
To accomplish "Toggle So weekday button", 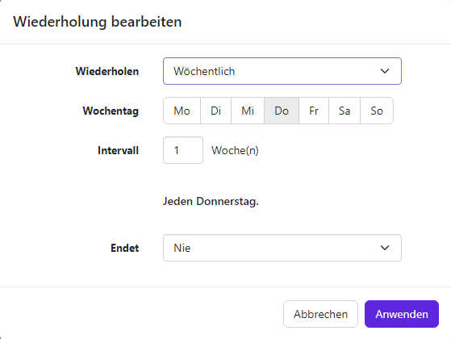I will [377, 111].
